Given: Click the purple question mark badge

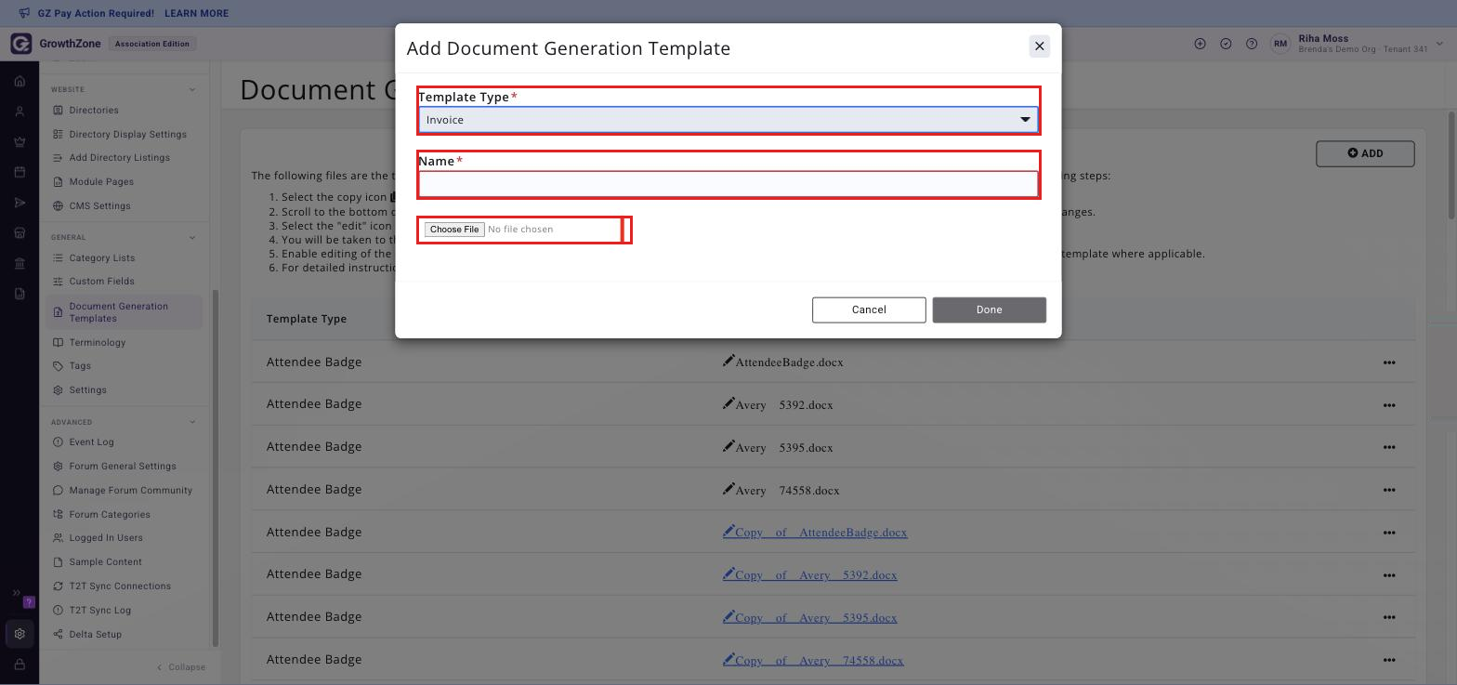Looking at the screenshot, I should point(28,602).
